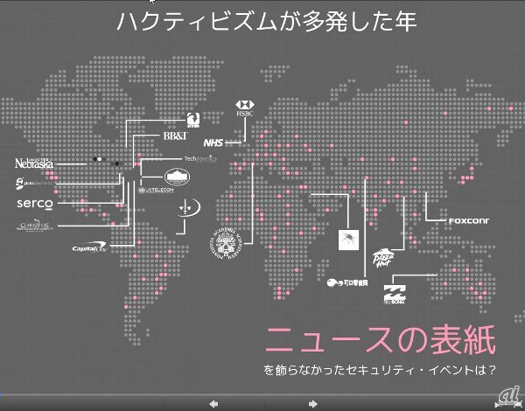The height and width of the screenshot is (411, 525).
Task: Click the US Telecom logo
Action: [x=156, y=190]
